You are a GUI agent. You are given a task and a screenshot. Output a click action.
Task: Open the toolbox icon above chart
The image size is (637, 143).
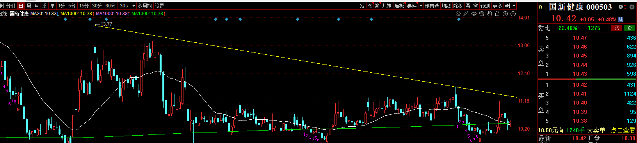pyautogui.click(x=482, y=14)
